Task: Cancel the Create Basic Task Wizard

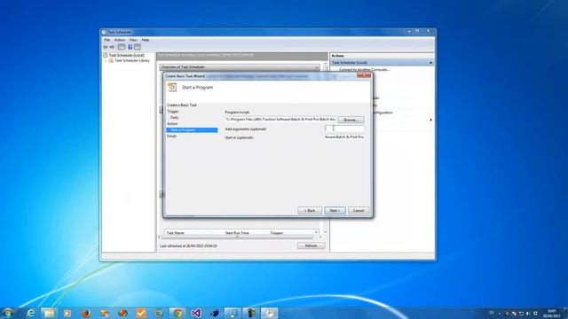Action: pos(359,211)
